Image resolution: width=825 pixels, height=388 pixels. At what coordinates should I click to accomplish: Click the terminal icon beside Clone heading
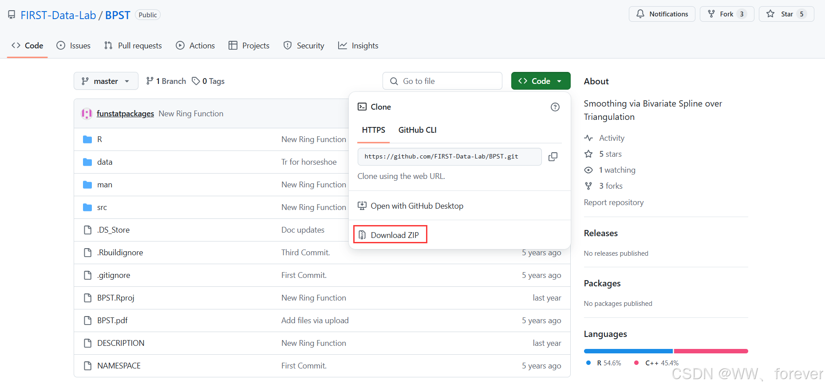[x=362, y=107]
